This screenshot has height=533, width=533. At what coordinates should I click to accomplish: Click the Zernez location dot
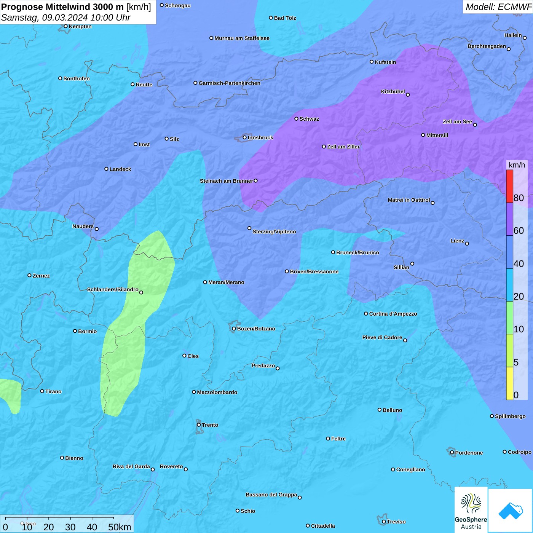(x=29, y=275)
